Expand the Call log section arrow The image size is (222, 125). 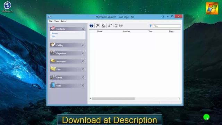pyautogui.click(x=83, y=45)
